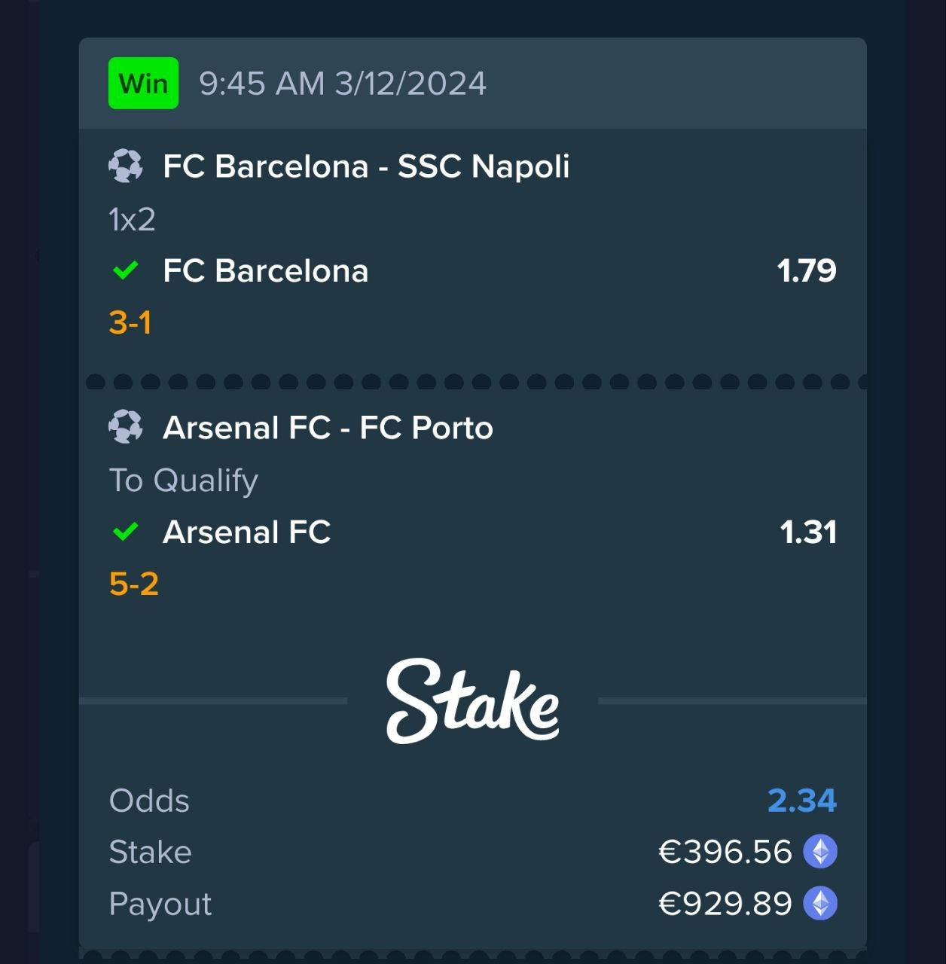Click the total odds value 2.34
This screenshot has height=964, width=946.
[801, 801]
